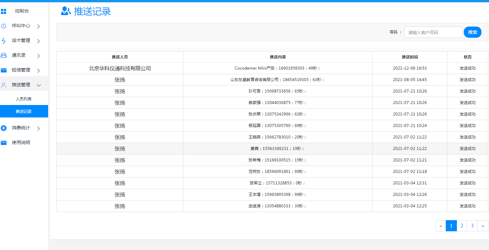
Task: Click the 消费统计 yen coin icon
Action: 4,128
